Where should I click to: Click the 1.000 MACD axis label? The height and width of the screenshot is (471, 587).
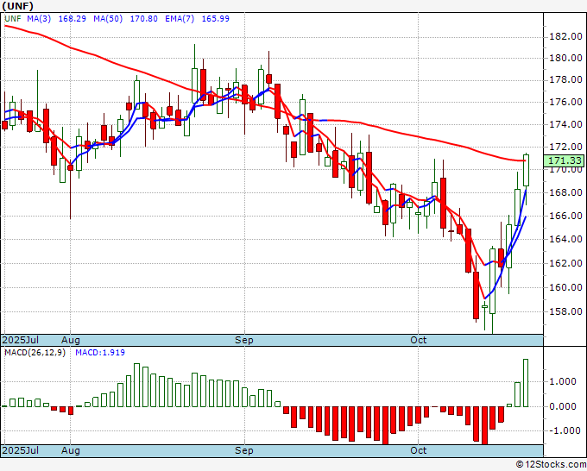point(563,381)
